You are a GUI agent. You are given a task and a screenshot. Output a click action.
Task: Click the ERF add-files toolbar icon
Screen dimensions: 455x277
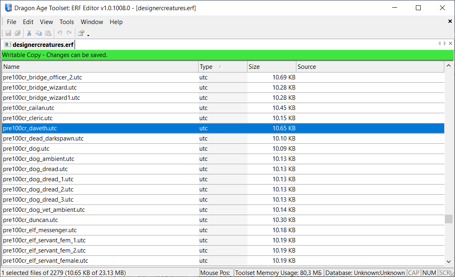point(81,33)
